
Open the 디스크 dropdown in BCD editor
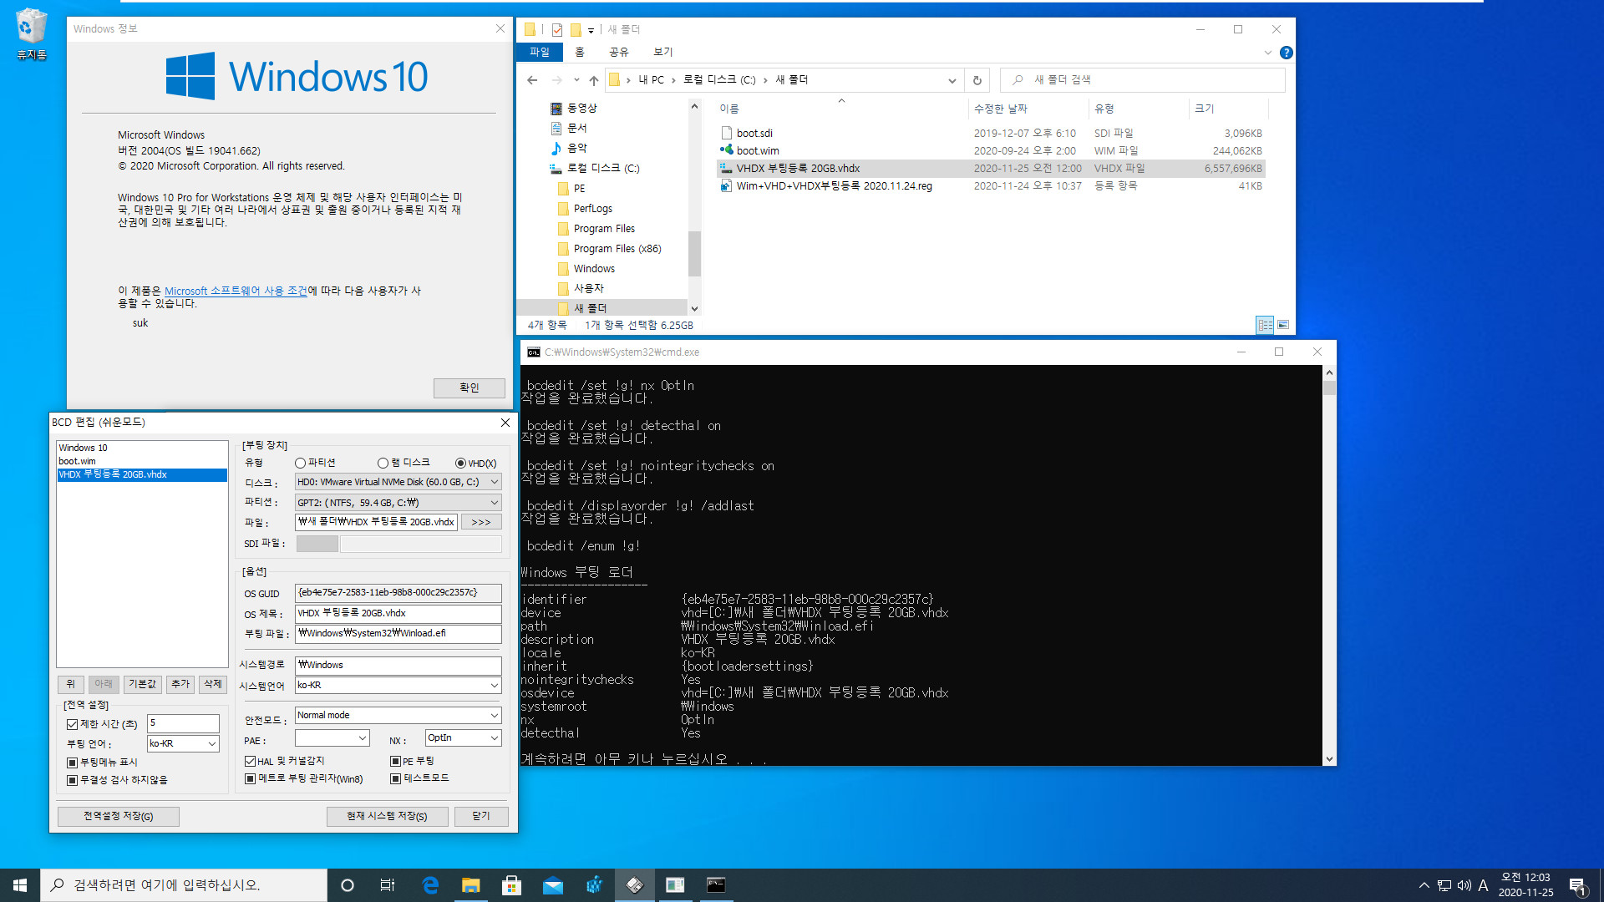coord(398,482)
